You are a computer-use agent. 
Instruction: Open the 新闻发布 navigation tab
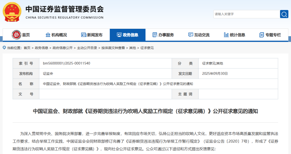pos(92,35)
